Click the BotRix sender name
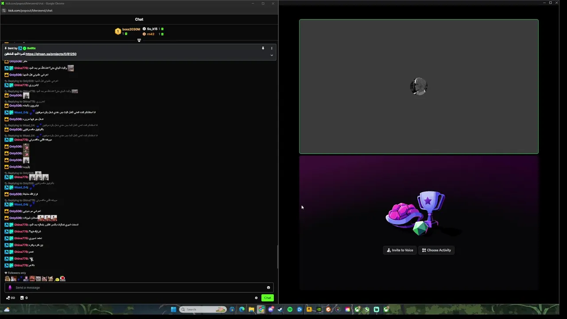This screenshot has width=567, height=319. point(31,48)
